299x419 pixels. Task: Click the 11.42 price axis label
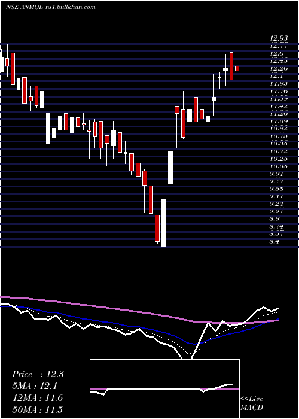(x=279, y=107)
